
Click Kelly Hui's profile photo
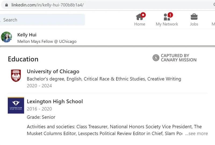[6, 37]
